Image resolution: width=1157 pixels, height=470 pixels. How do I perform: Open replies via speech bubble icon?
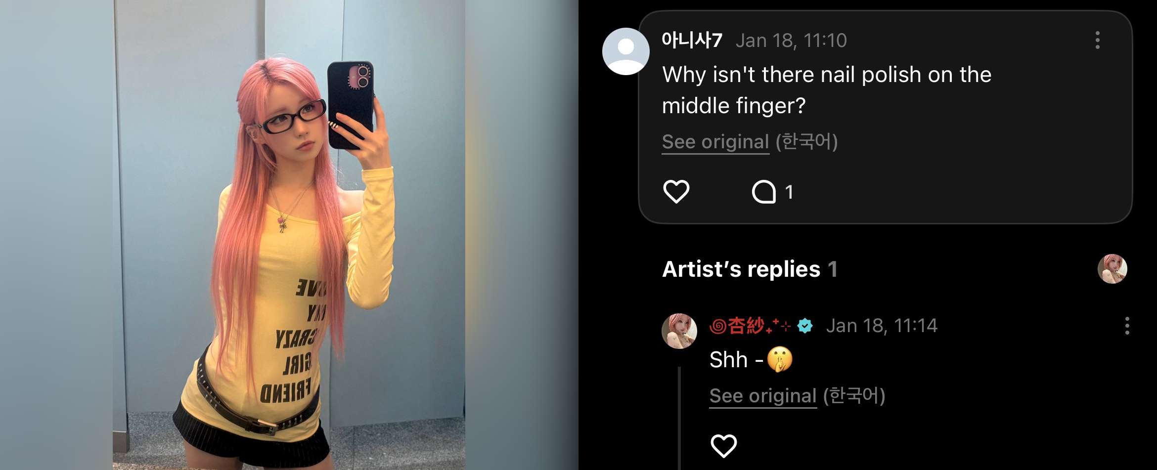[763, 192]
